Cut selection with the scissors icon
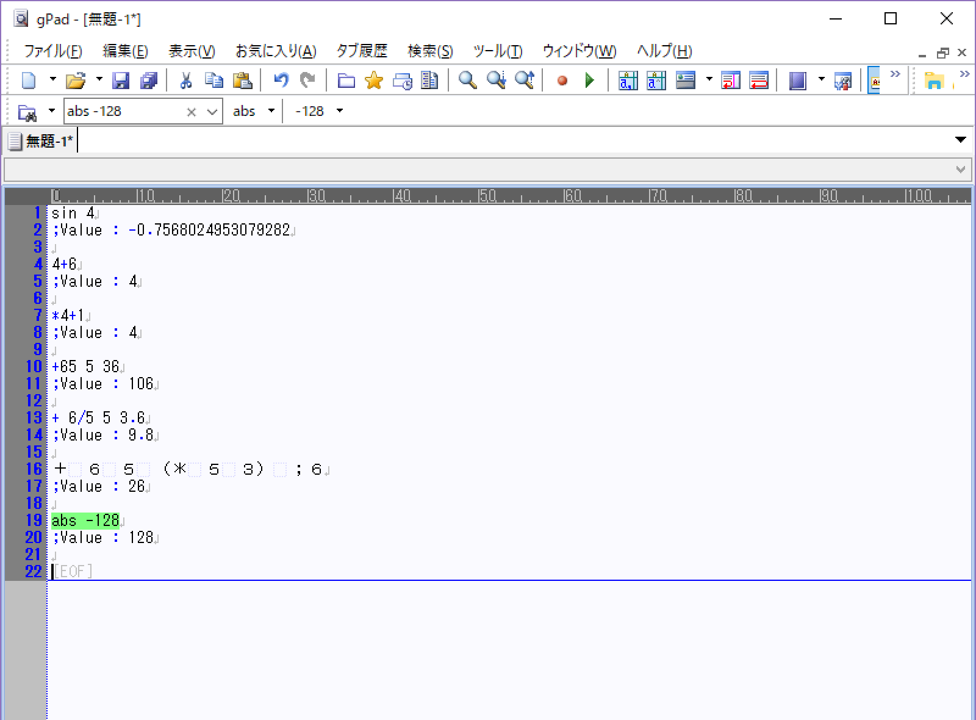The image size is (976, 720). click(x=186, y=80)
